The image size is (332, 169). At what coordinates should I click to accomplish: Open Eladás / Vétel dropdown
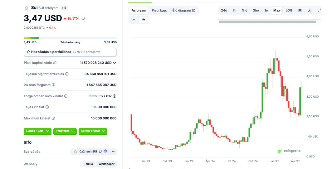pos(37,131)
